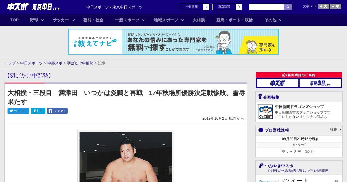Click the 中日スポーツ / 東京中日スポーツ header text

115,7
